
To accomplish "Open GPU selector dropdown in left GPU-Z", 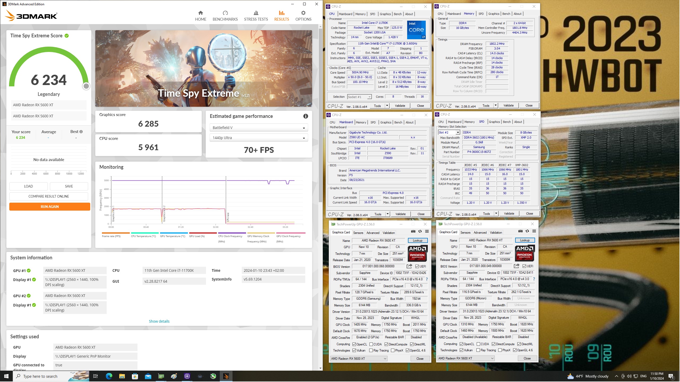I will (359, 359).
